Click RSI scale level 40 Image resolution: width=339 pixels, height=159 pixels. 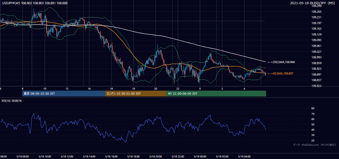point(313,130)
